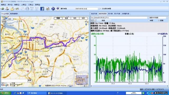Toggle daylight saving time checkbox
The image size is (169, 95).
pos(101,9)
